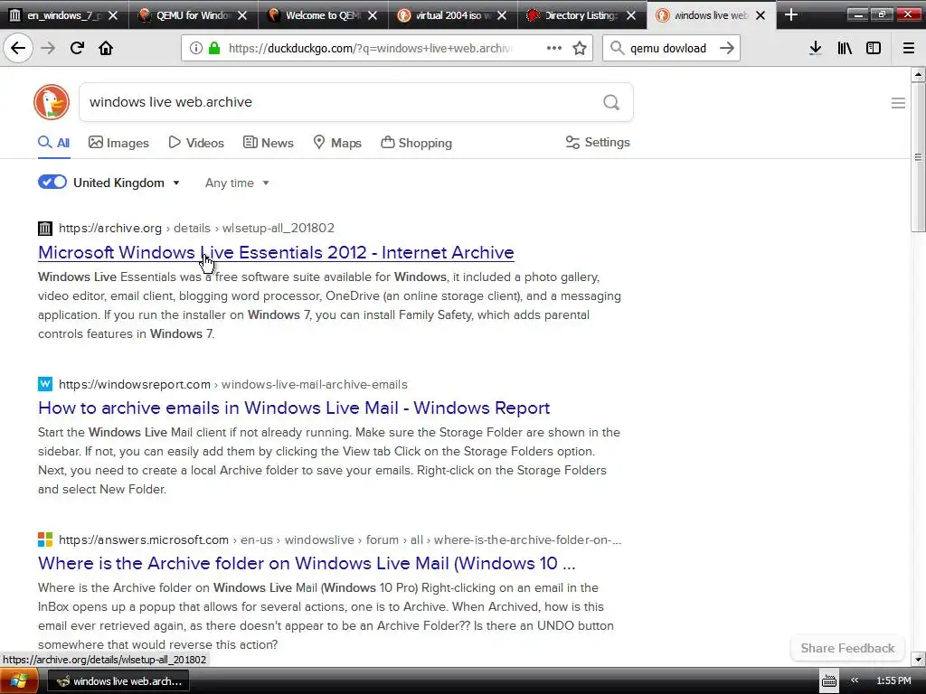Click the 1:55 PM taskbar clock
The height and width of the screenshot is (694, 926).
(x=893, y=680)
